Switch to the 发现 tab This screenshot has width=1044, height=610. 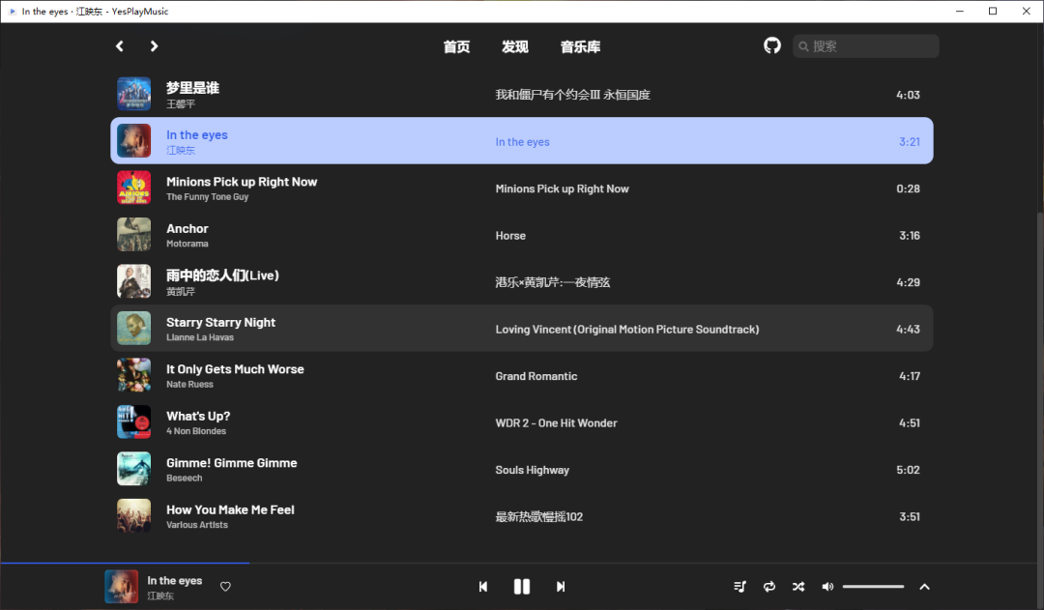514,46
